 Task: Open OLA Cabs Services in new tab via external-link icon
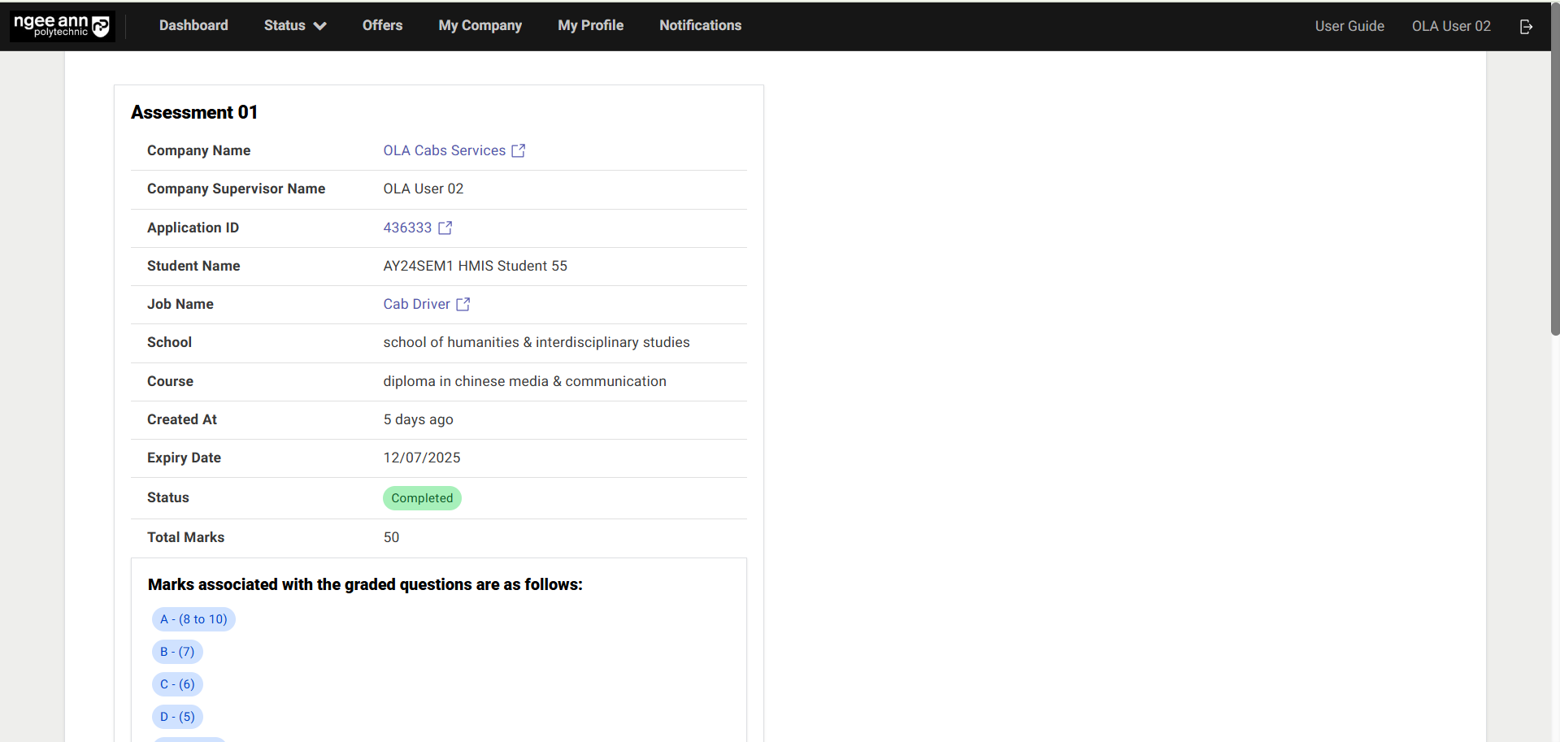[519, 150]
